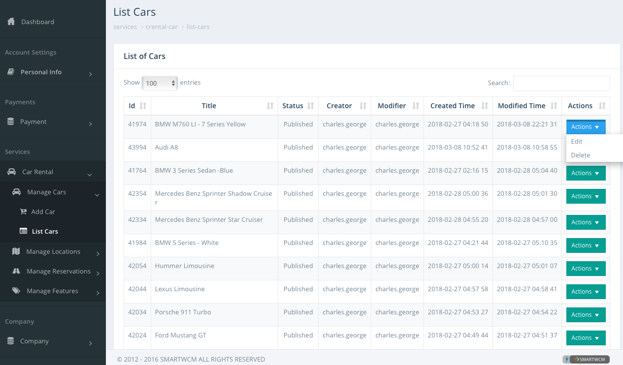Click the crental-car breadcrumb link
Image resolution: width=623 pixels, height=365 pixels.
(x=162, y=27)
